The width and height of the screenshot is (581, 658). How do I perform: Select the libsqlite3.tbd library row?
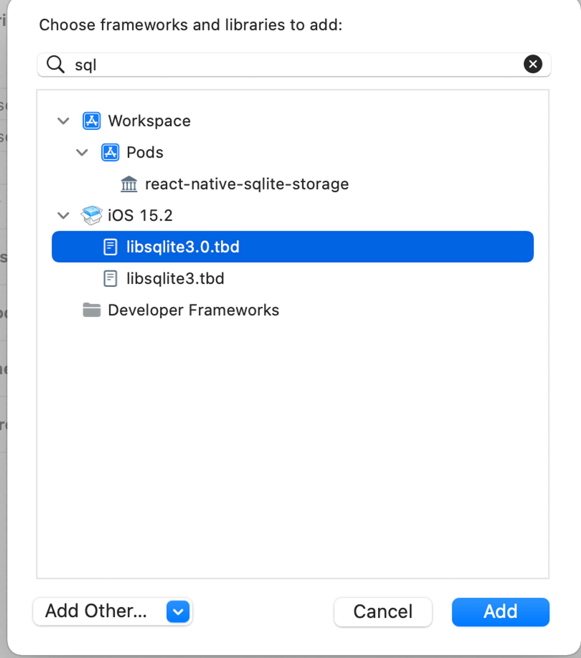pos(175,278)
